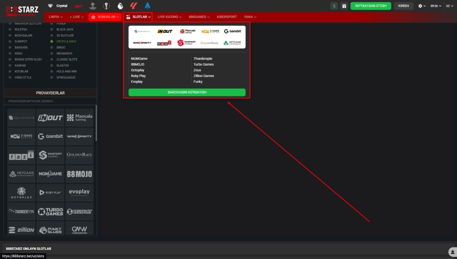Expand the Yana more menu
Screen dimensions: 457x259
pos(250,17)
